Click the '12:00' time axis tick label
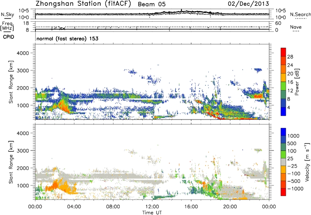Image resolution: width=311 pixels, height=215 pixels. pos(152,207)
